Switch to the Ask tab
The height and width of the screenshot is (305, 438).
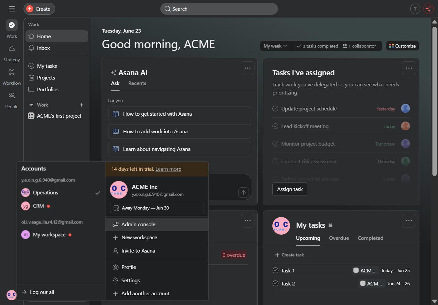pyautogui.click(x=115, y=83)
